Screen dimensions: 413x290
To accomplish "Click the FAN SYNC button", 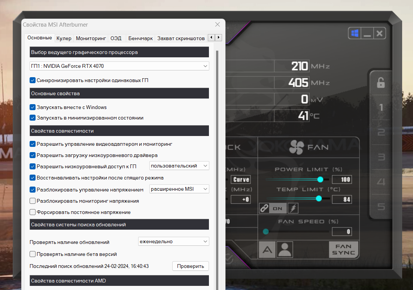I will (x=343, y=250).
